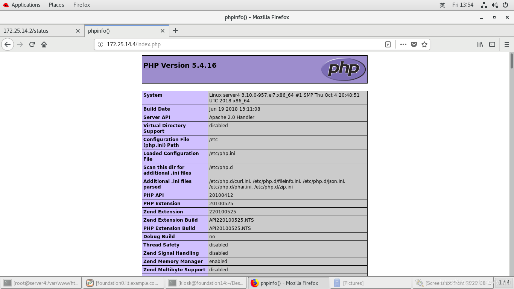Click the Apache 2.0 Handler value

coord(232,117)
